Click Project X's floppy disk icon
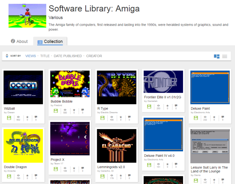 [56, 169]
